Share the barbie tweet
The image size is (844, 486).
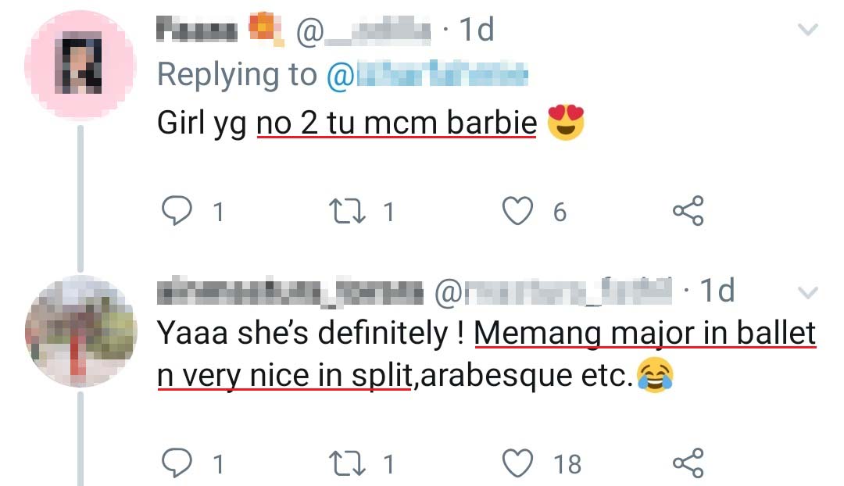(688, 212)
